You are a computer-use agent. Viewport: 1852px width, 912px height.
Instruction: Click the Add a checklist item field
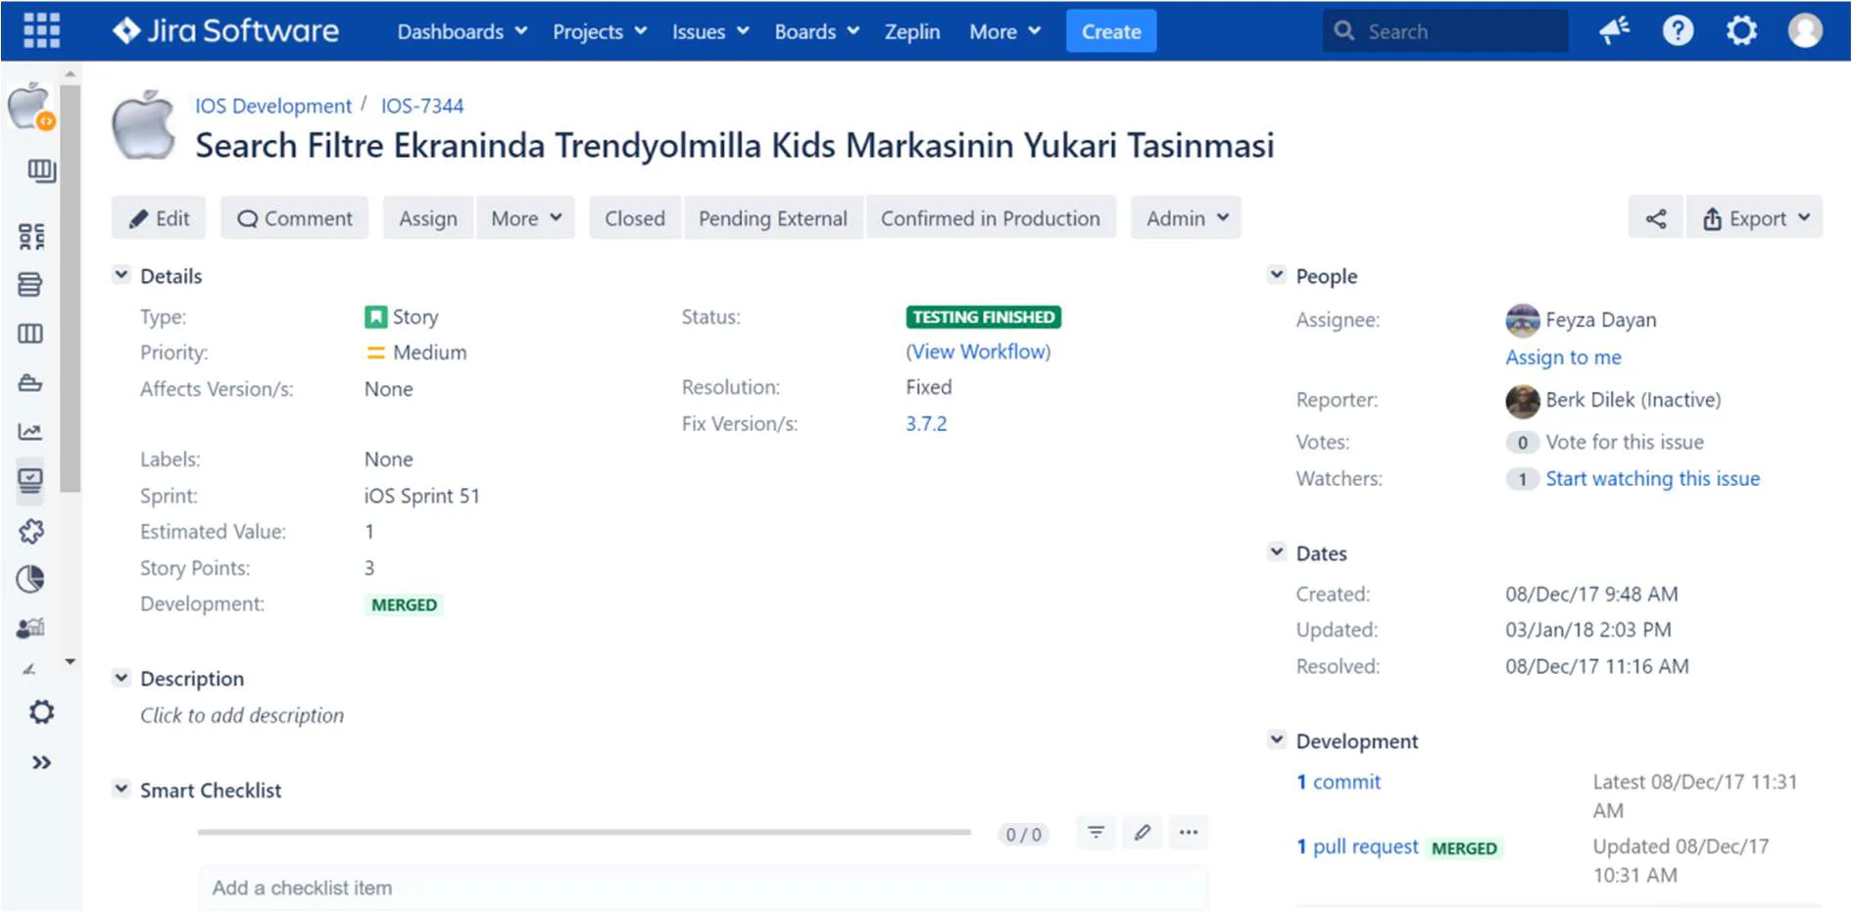click(703, 888)
